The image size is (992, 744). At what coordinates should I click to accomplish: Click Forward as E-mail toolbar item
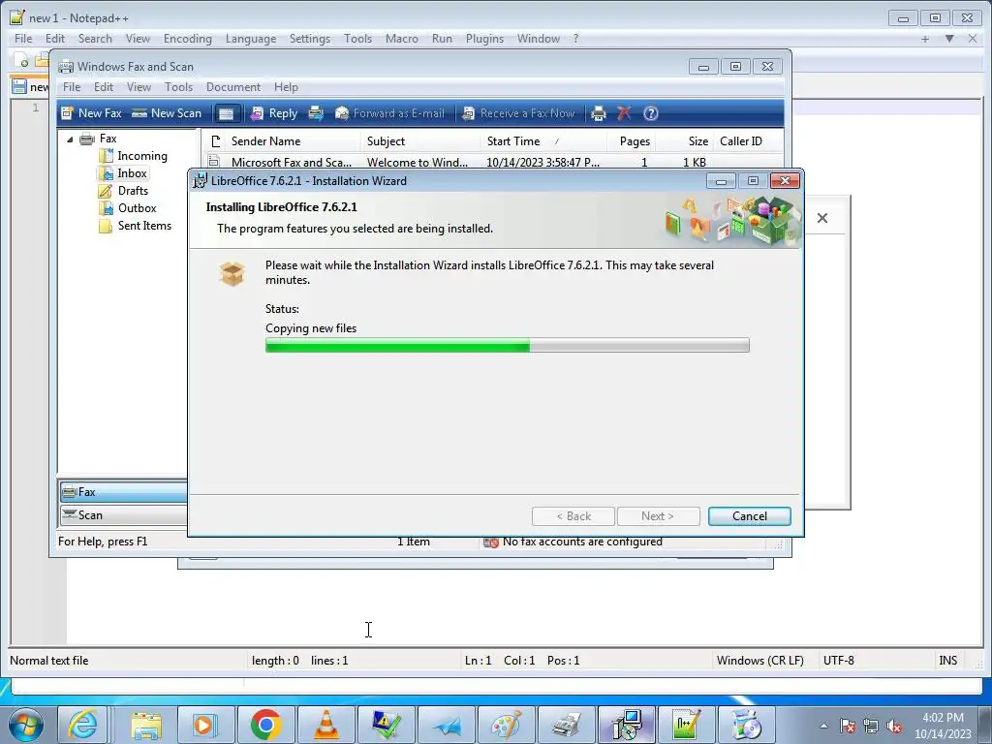[389, 113]
